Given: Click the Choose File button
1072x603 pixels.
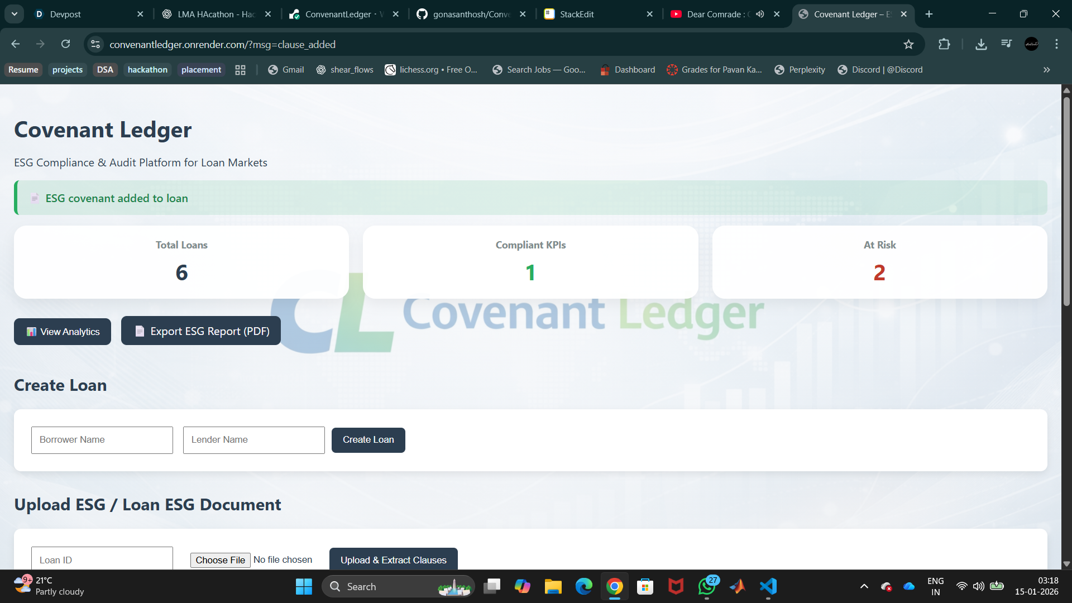Looking at the screenshot, I should pos(220,560).
